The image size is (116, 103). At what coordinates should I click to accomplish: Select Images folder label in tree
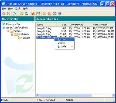click(26, 38)
